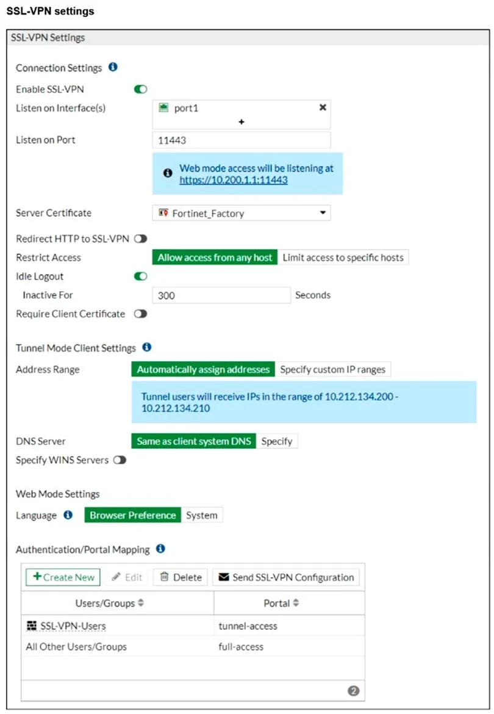Toggle the Enable SSL-VPN switch
Screen dimensions: 494x714
[x=140, y=89]
